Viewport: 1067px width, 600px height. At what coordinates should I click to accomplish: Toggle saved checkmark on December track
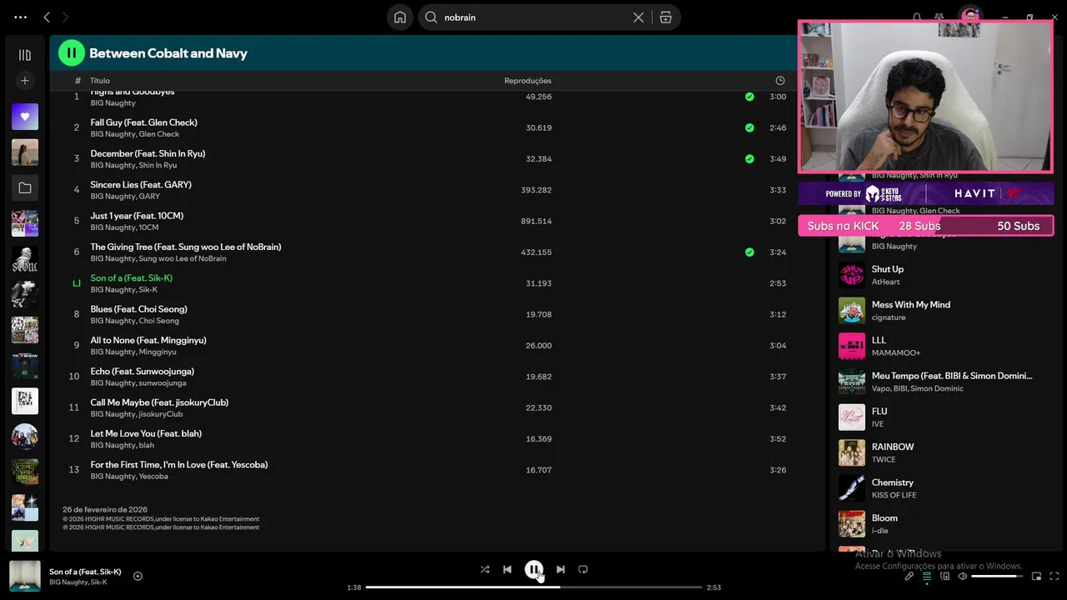pyautogui.click(x=749, y=158)
